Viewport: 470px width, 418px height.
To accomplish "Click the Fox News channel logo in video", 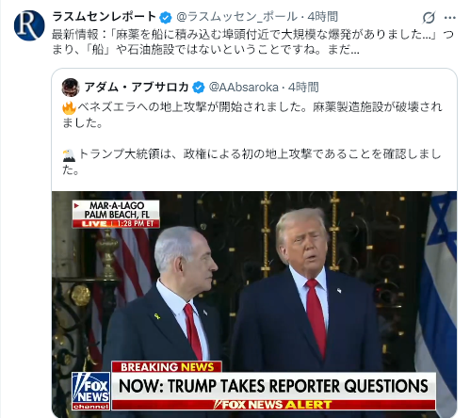I will pyautogui.click(x=91, y=391).
